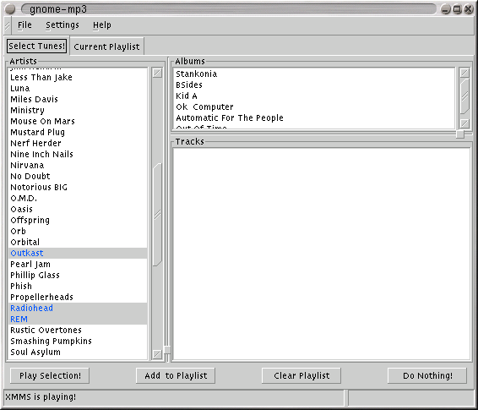Select artist Less Than Jake

tap(78, 78)
